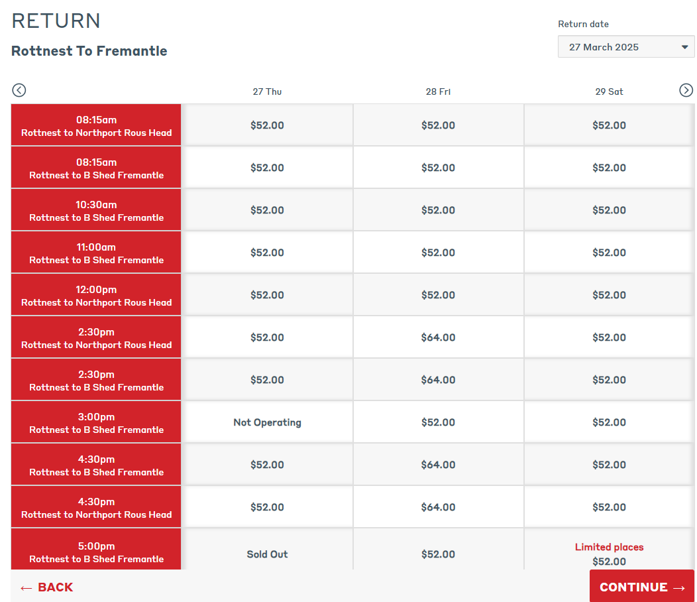Go to previous dates using left arrow

(19, 90)
